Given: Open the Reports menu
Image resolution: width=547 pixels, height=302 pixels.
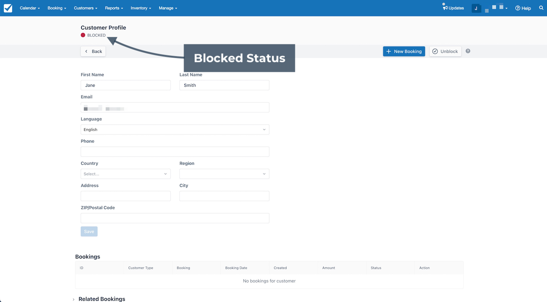Looking at the screenshot, I should [114, 8].
